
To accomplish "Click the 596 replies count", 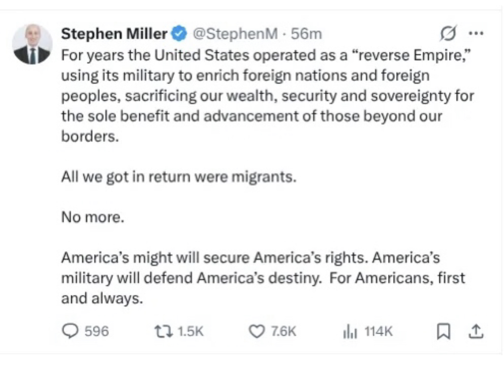I will tap(96, 331).
